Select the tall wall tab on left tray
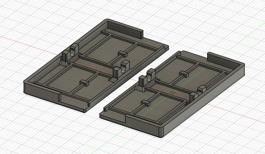The height and width of the screenshot is (154, 265). tap(125, 29)
